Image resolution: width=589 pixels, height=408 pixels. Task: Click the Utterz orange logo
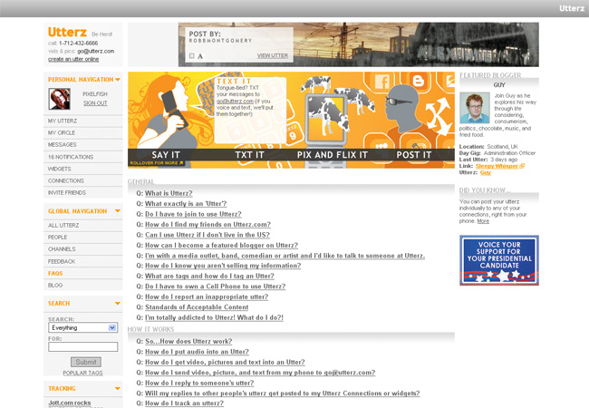(67, 33)
